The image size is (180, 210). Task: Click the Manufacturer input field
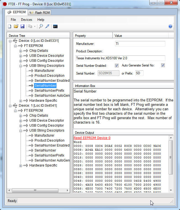click(140, 44)
